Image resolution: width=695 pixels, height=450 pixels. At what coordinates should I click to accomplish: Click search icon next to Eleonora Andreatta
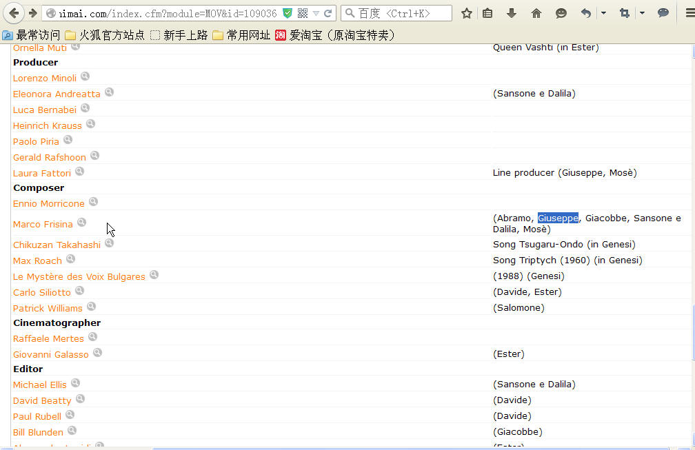point(109,92)
